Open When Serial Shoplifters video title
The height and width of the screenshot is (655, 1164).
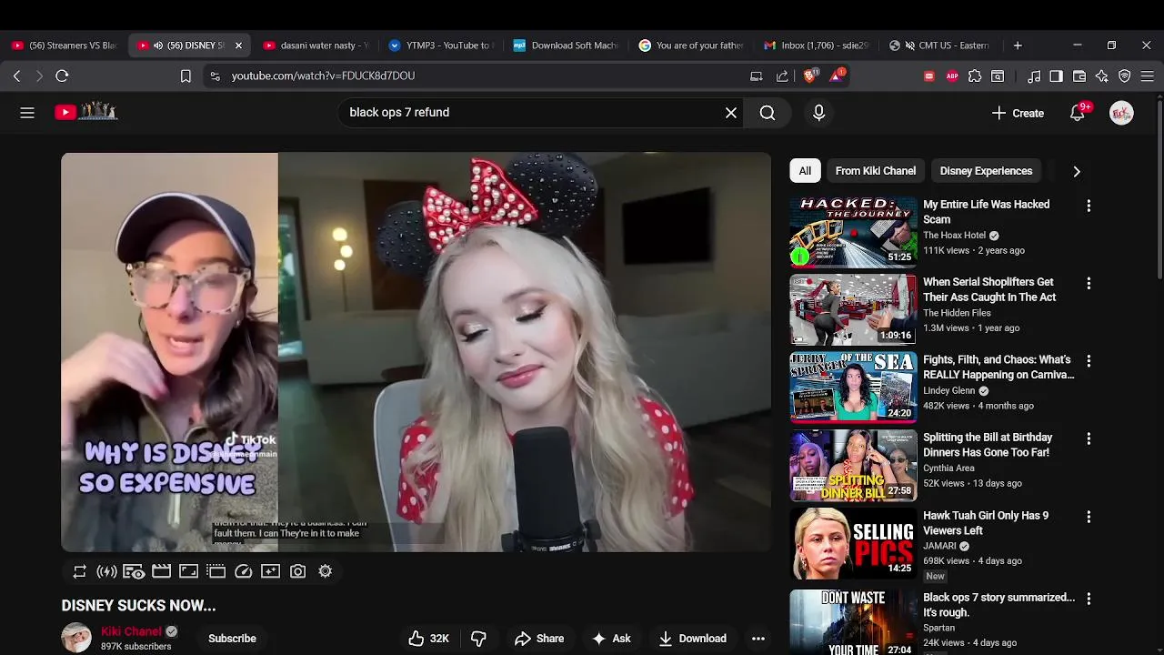point(989,289)
